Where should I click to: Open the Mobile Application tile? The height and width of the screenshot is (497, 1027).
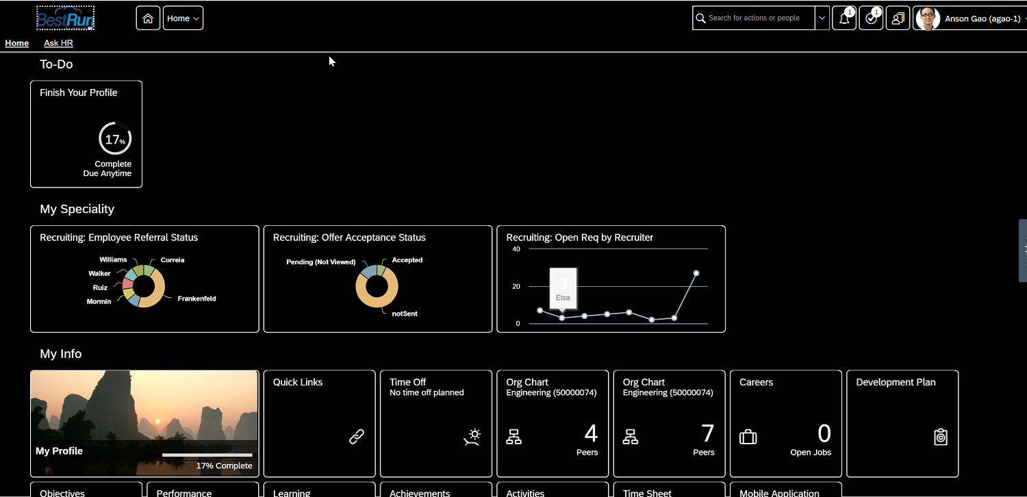(786, 489)
